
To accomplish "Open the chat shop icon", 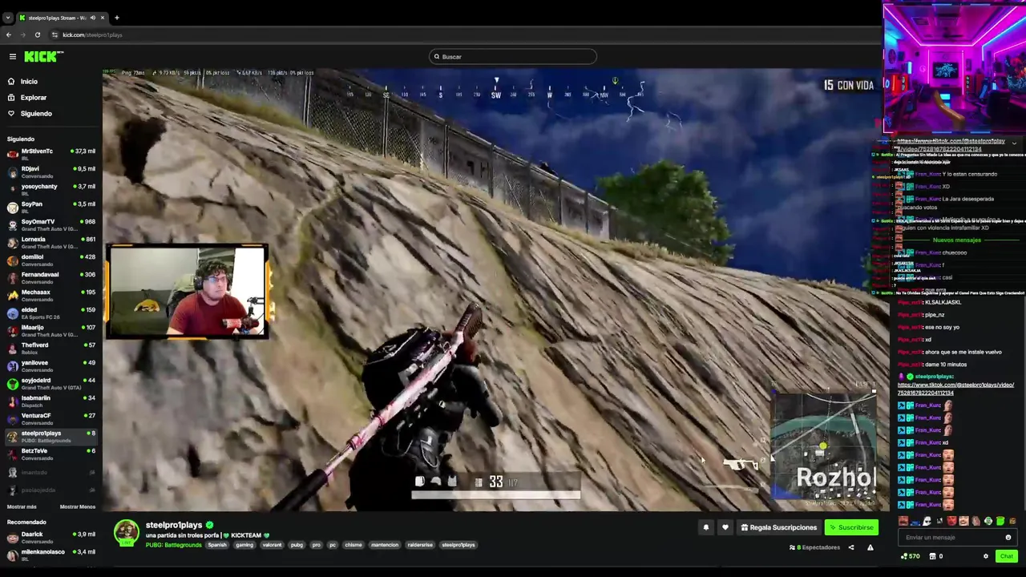I will (932, 556).
